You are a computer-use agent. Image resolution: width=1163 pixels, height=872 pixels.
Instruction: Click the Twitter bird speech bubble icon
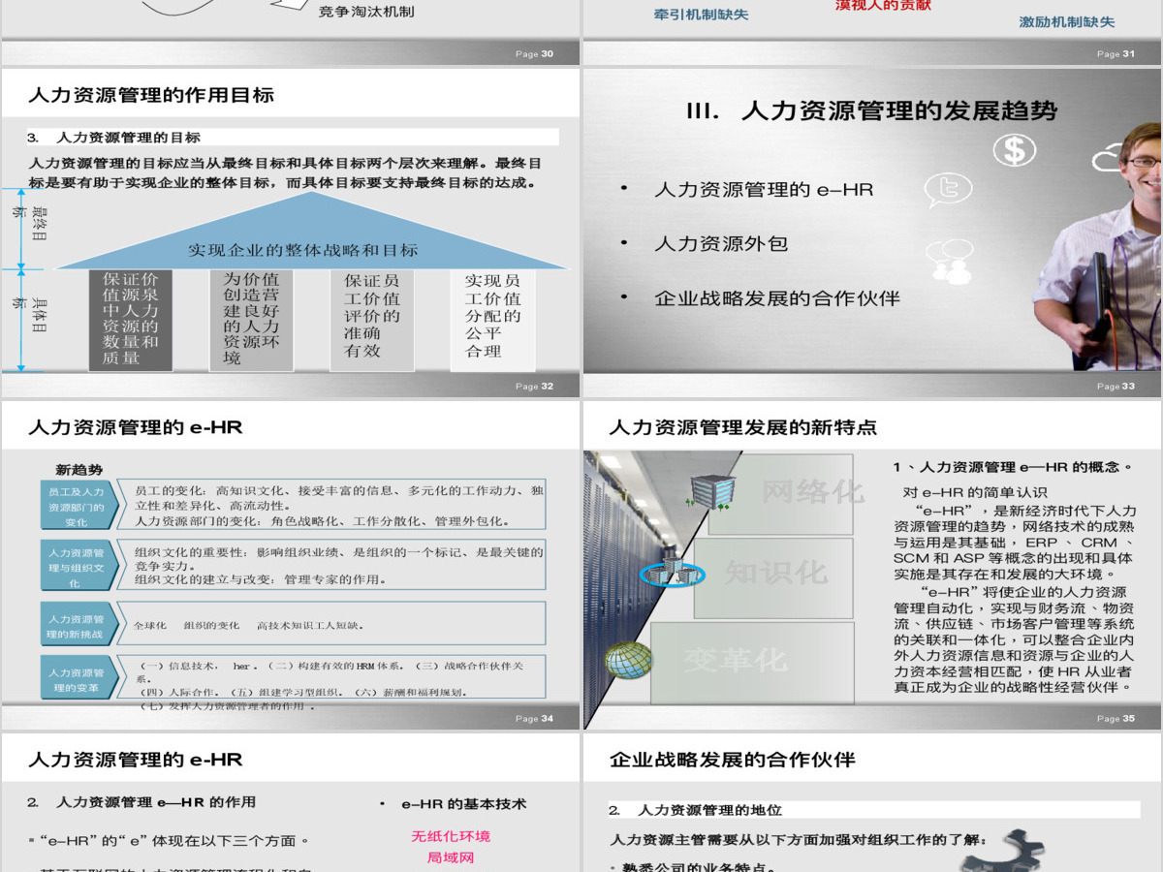coord(948,189)
